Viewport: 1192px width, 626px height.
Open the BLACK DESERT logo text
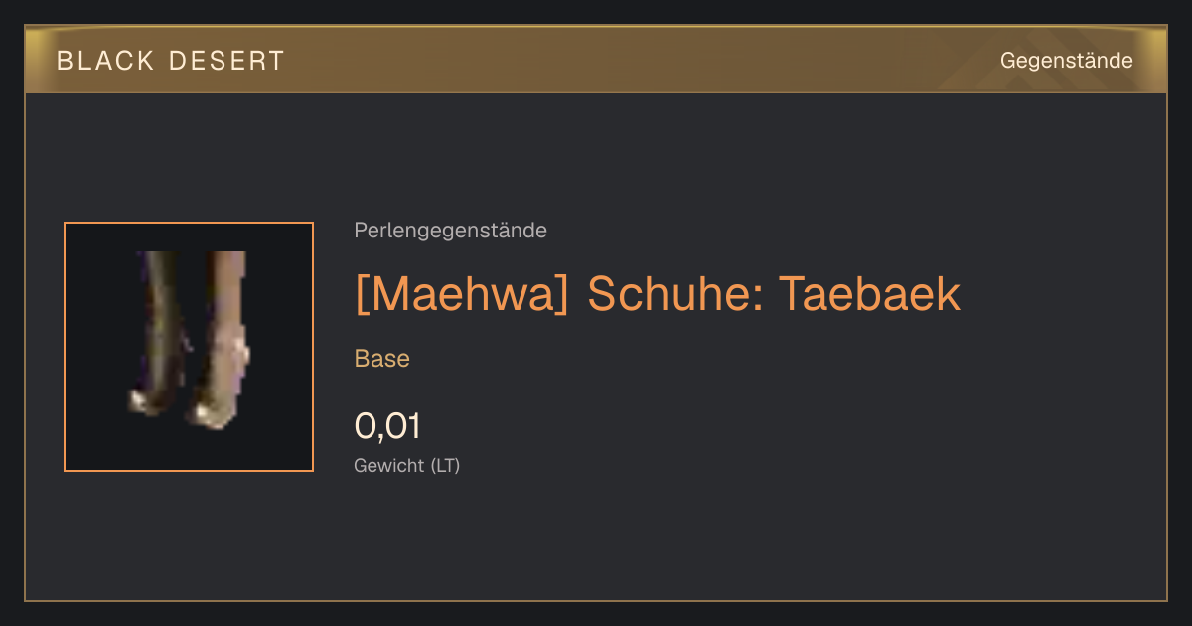coord(171,61)
